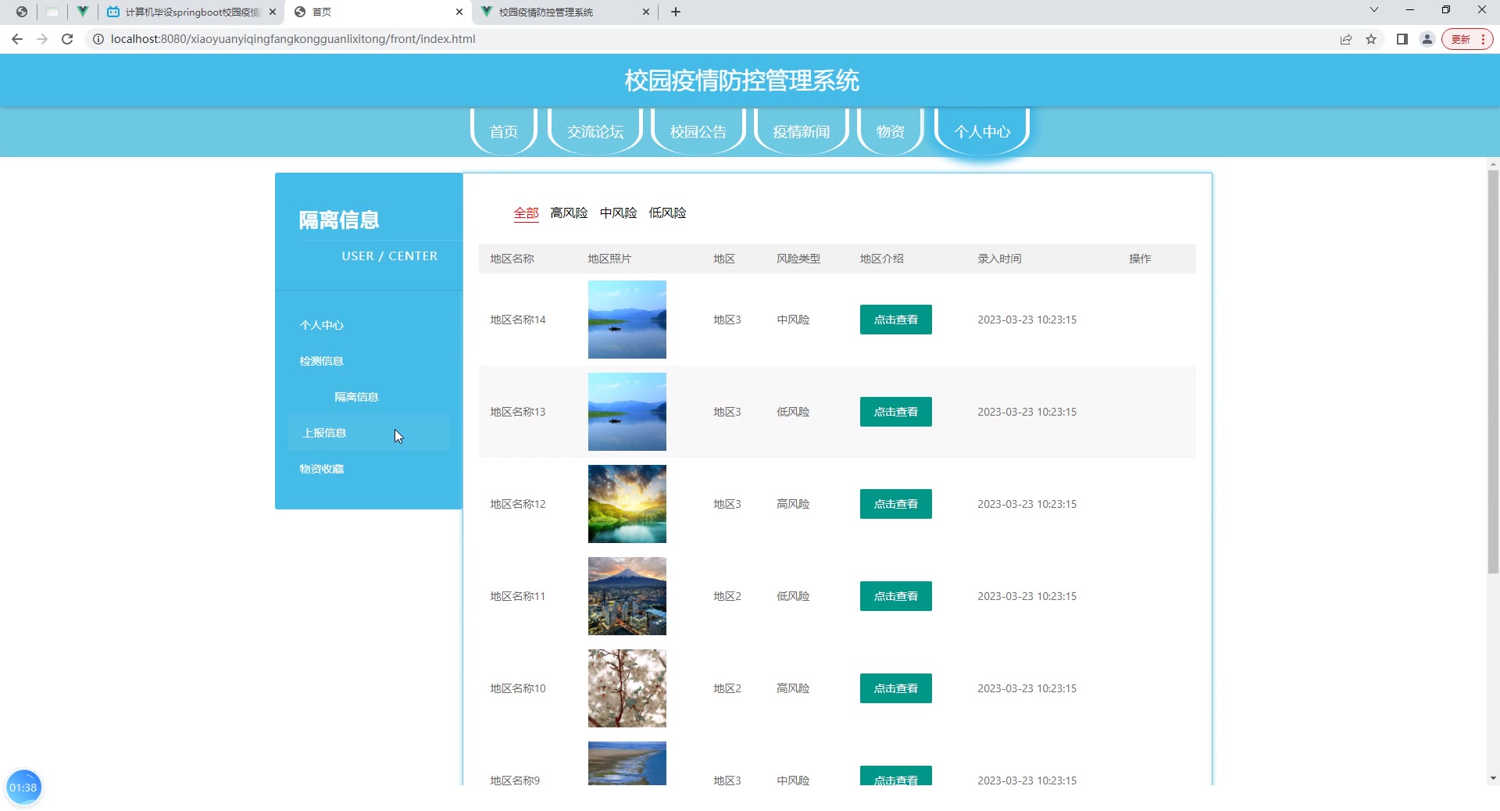Filter list by 全部
This screenshot has width=1500, height=811.
[527, 213]
